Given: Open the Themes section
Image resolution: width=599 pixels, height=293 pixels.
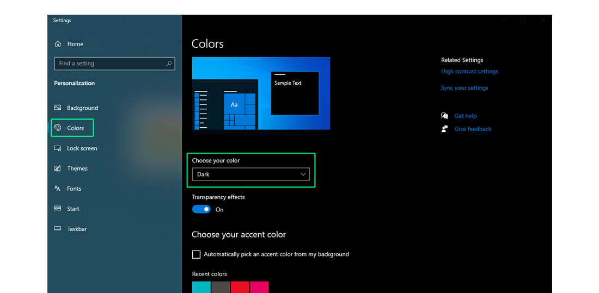Looking at the screenshot, I should point(77,169).
